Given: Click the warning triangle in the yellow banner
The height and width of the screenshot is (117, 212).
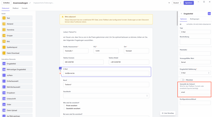Looking at the screenshot, I should click(62, 17).
